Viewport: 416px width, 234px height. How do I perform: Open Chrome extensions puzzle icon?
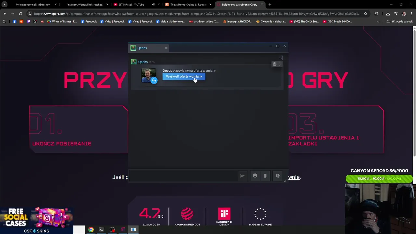376,14
